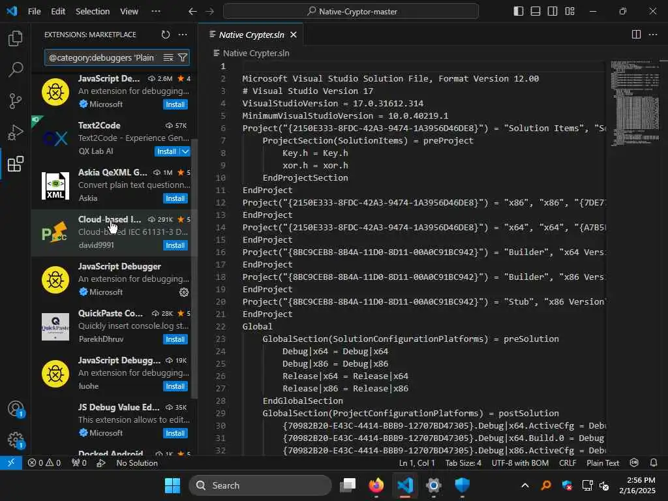
Task: Go forward in navigation history
Action: 209,12
